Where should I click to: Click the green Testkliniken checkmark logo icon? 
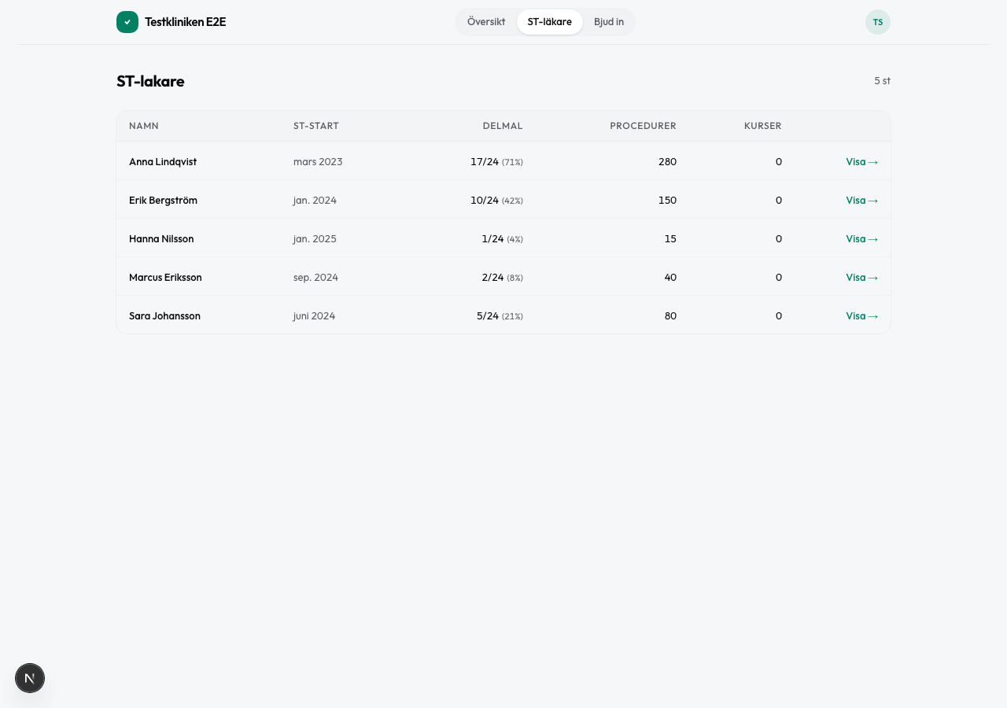click(127, 22)
